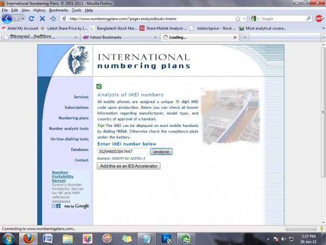Viewport: 326px width, 245px height.
Task: Open the browser Home page icon
Action: click(x=53, y=19)
